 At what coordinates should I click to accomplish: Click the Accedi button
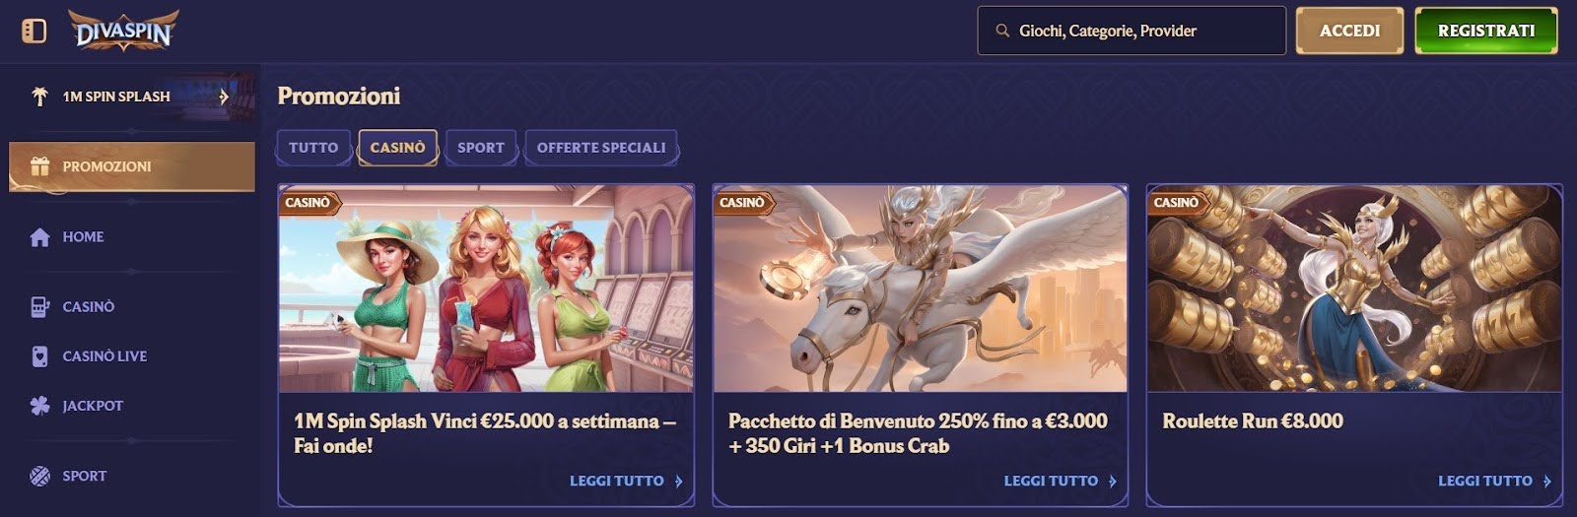[1349, 31]
